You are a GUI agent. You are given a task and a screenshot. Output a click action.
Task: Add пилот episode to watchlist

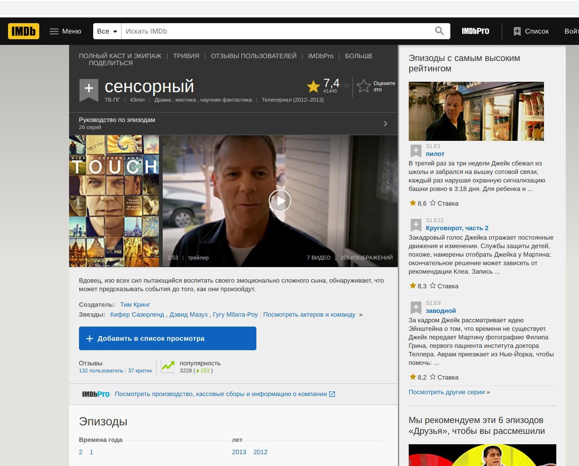416,151
